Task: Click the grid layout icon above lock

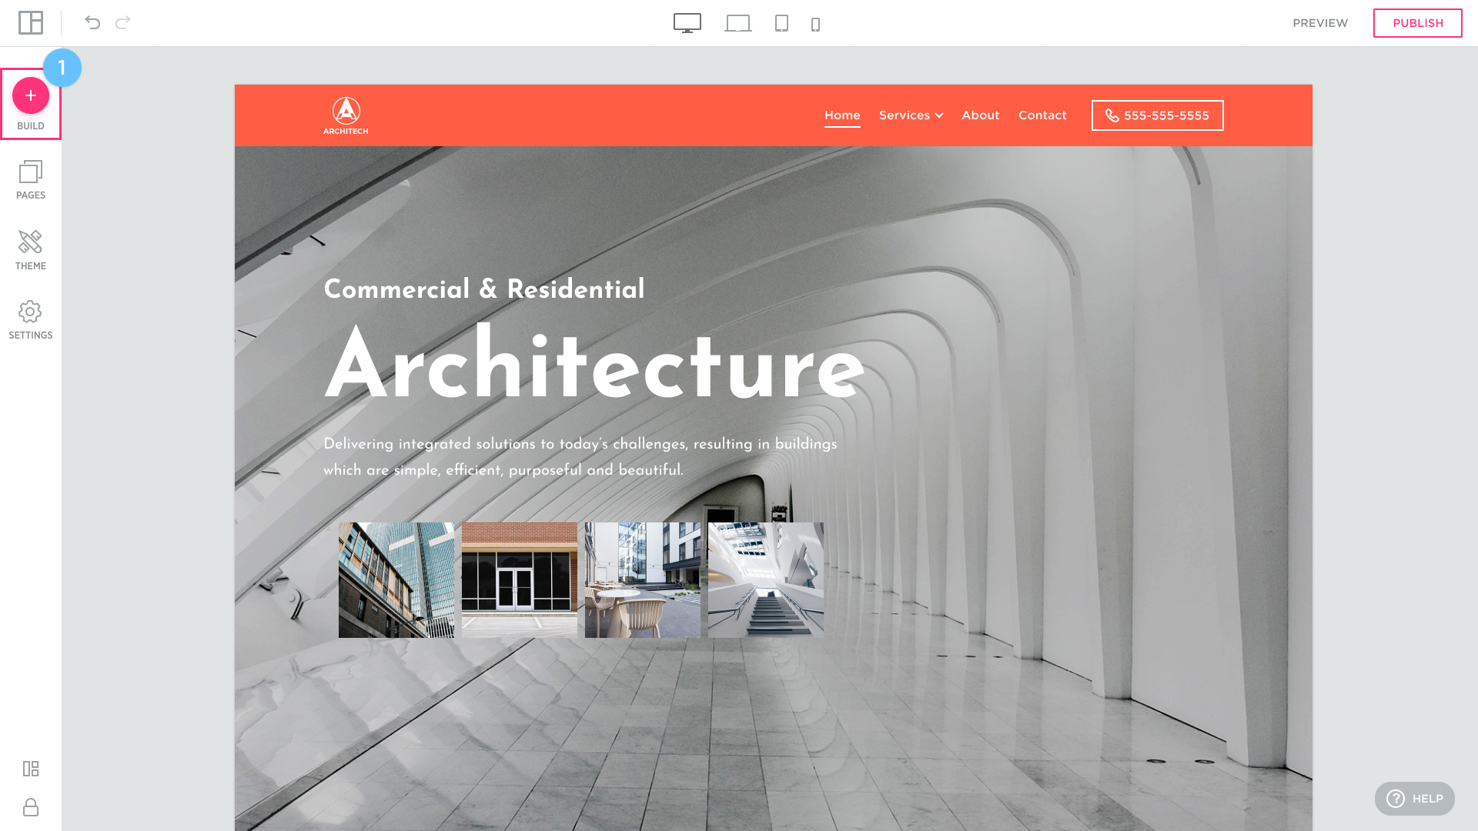Action: coord(31,769)
